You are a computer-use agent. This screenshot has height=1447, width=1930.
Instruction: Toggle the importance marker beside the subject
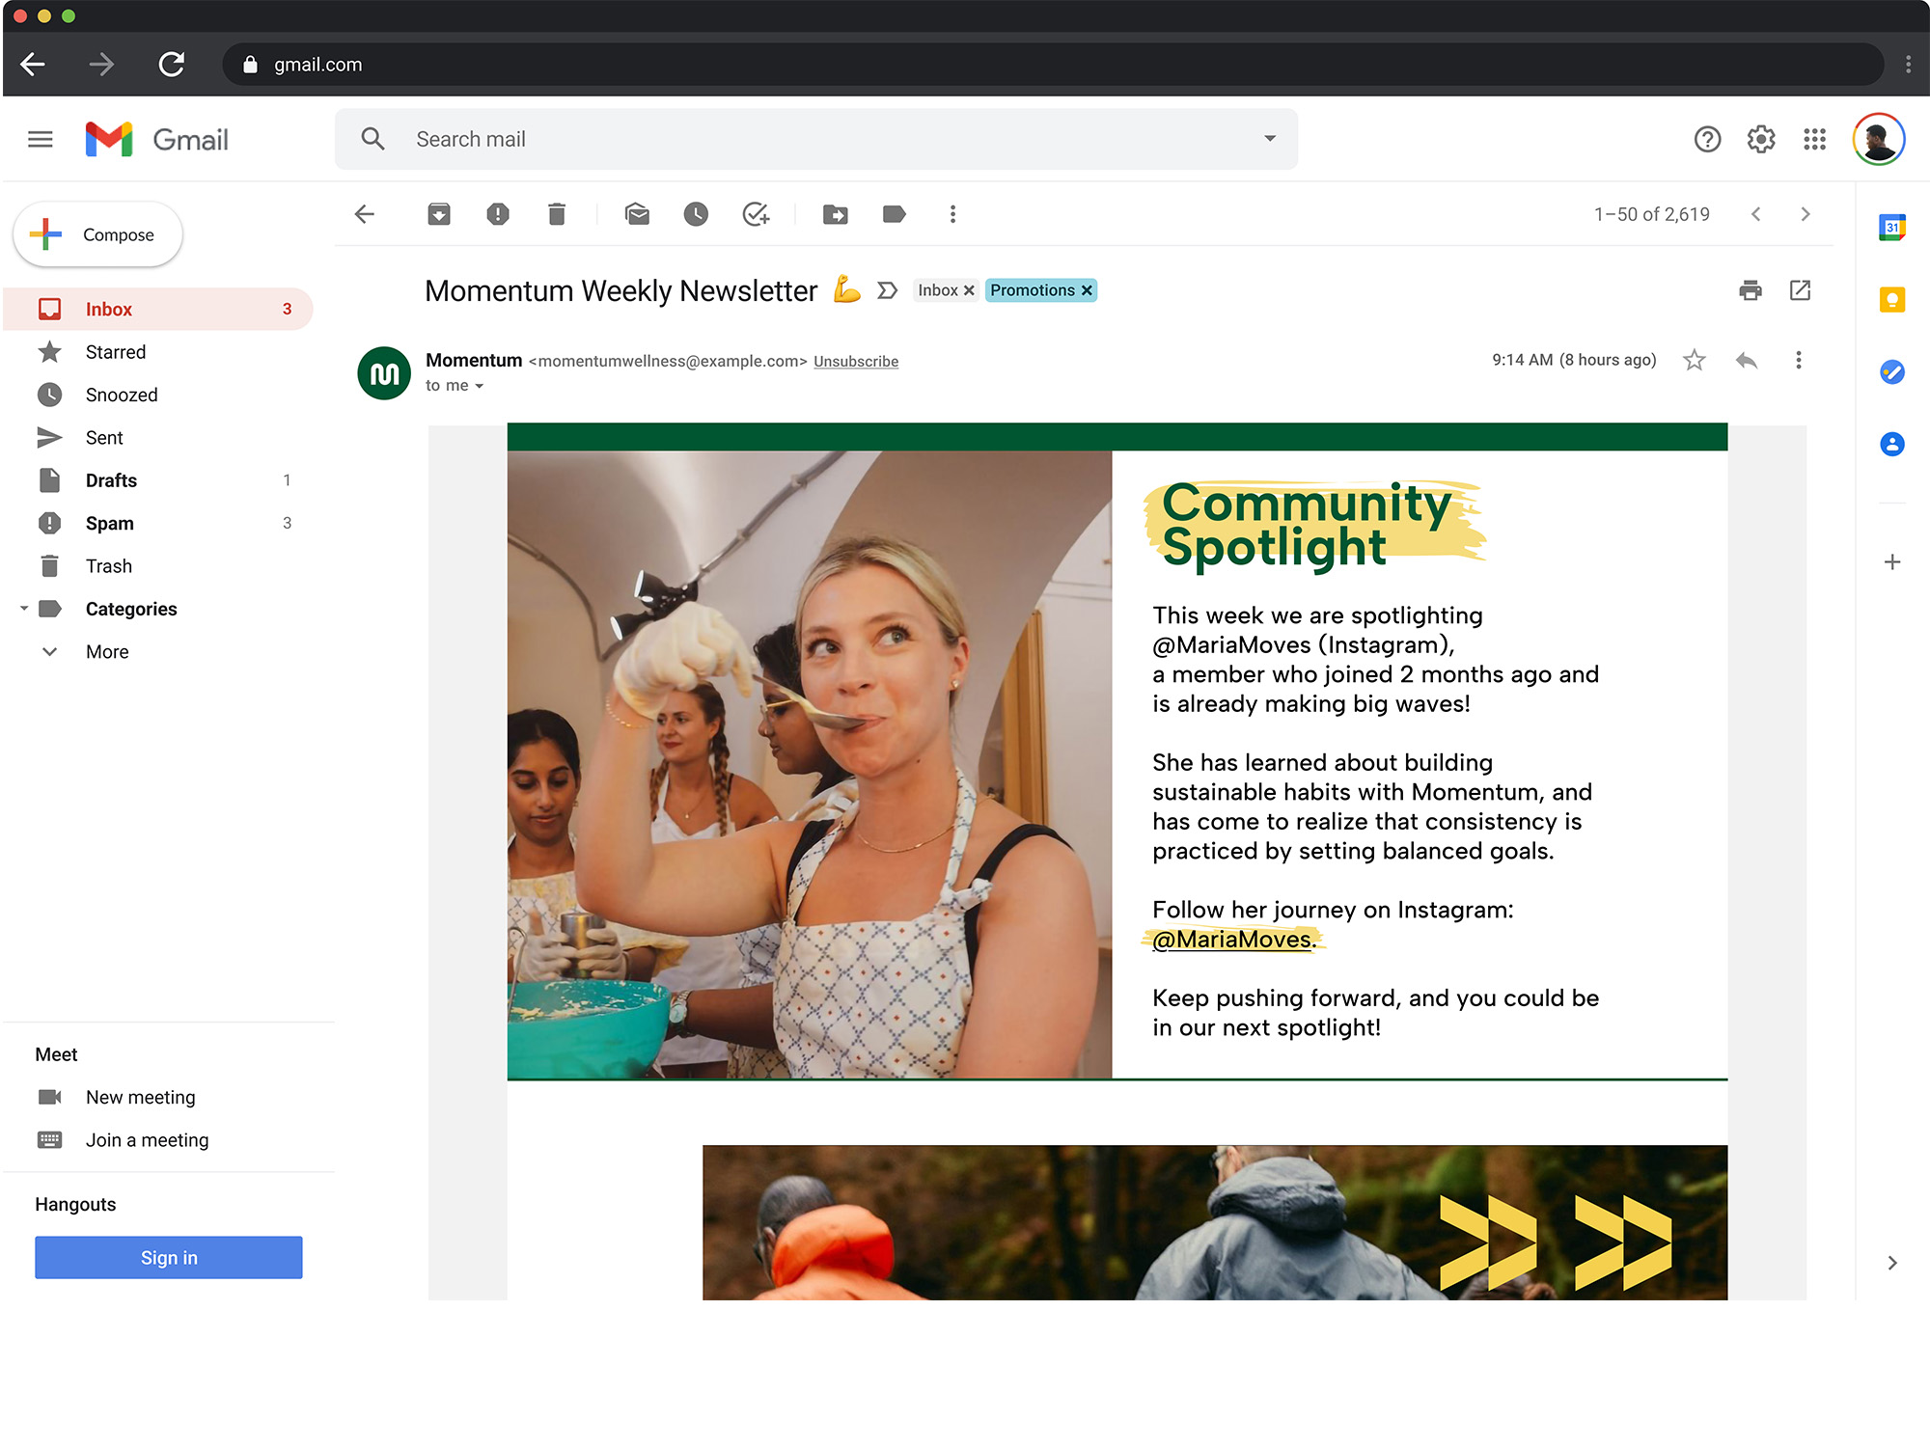(x=887, y=290)
